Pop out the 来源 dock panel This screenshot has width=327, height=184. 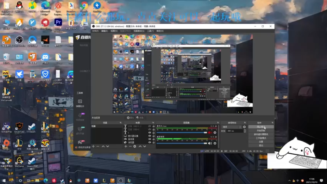pos(153,123)
